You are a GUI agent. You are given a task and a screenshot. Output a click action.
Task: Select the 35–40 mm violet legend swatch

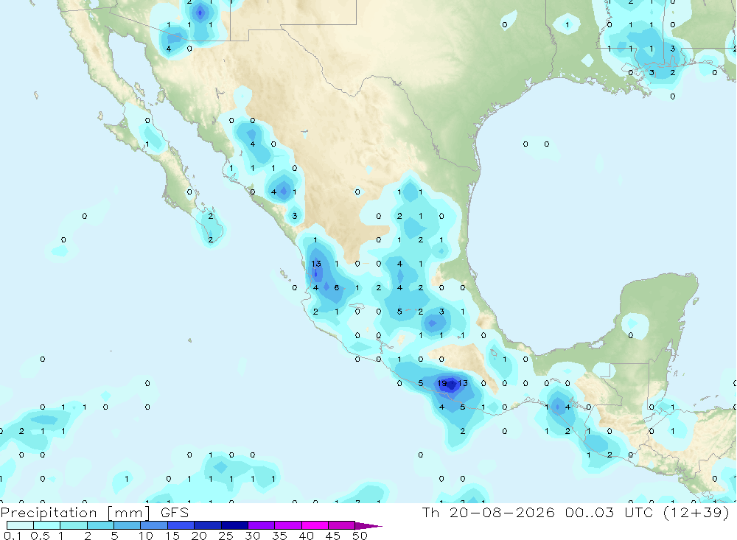[288, 525]
